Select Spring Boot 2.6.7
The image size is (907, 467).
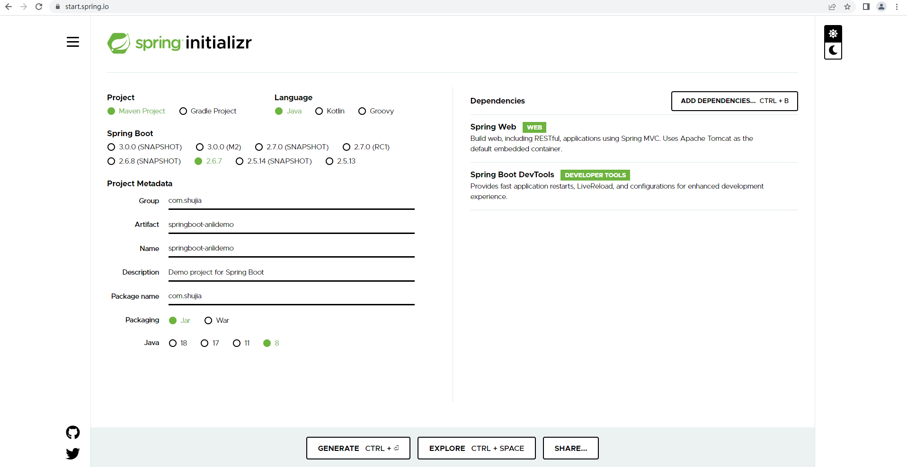coord(208,161)
